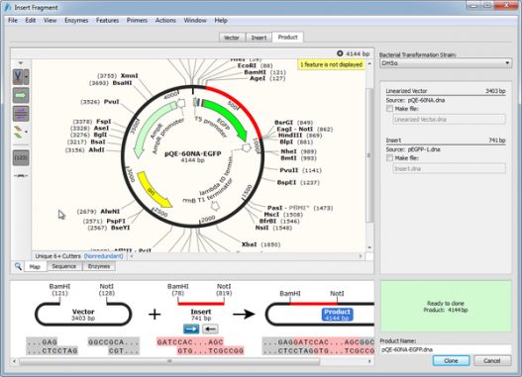Open the File menu

[x=13, y=20]
